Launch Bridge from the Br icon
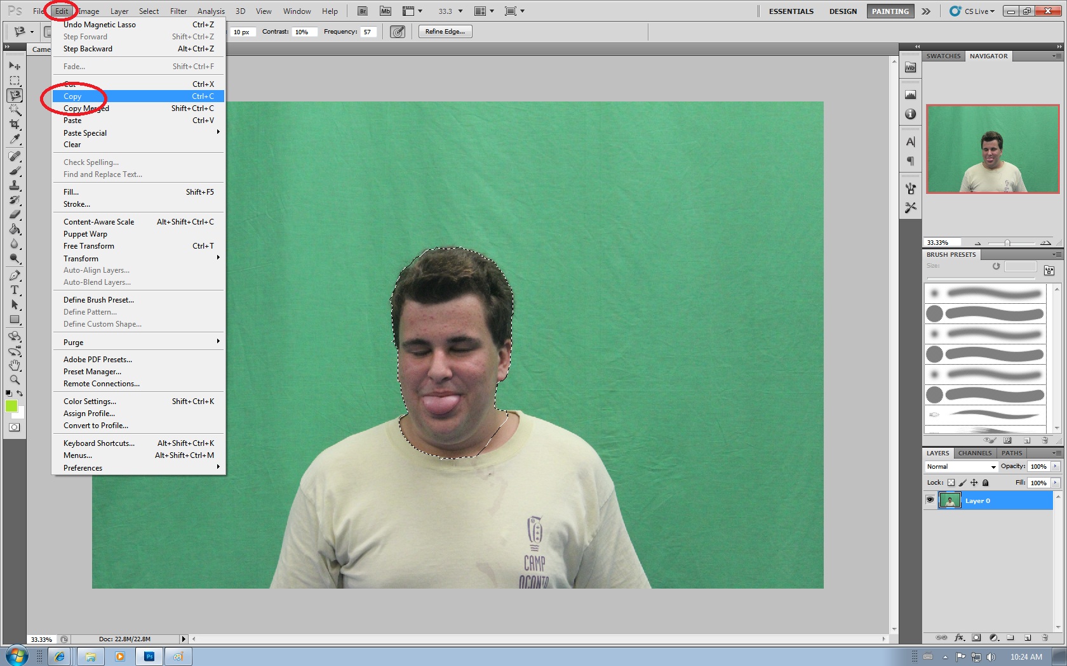The image size is (1067, 666). coord(362,11)
